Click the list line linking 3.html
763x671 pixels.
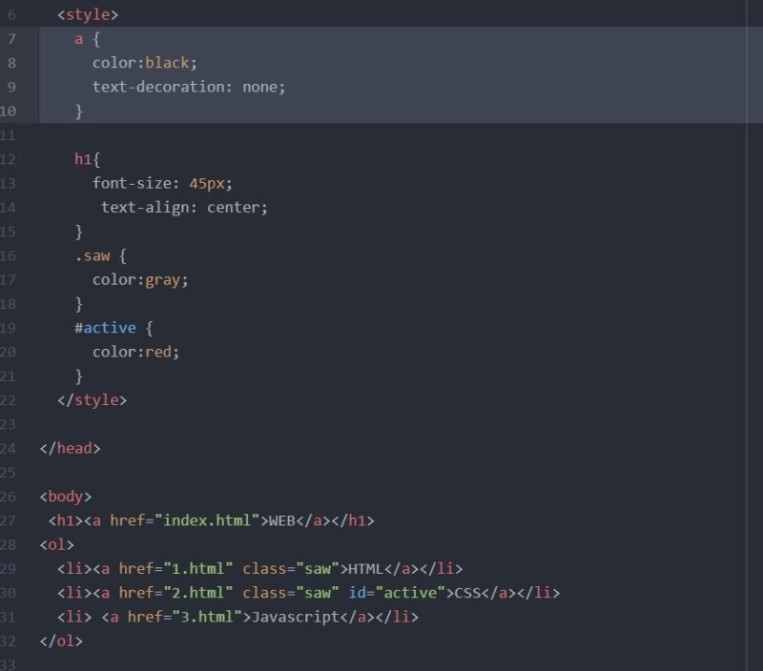tap(237, 617)
